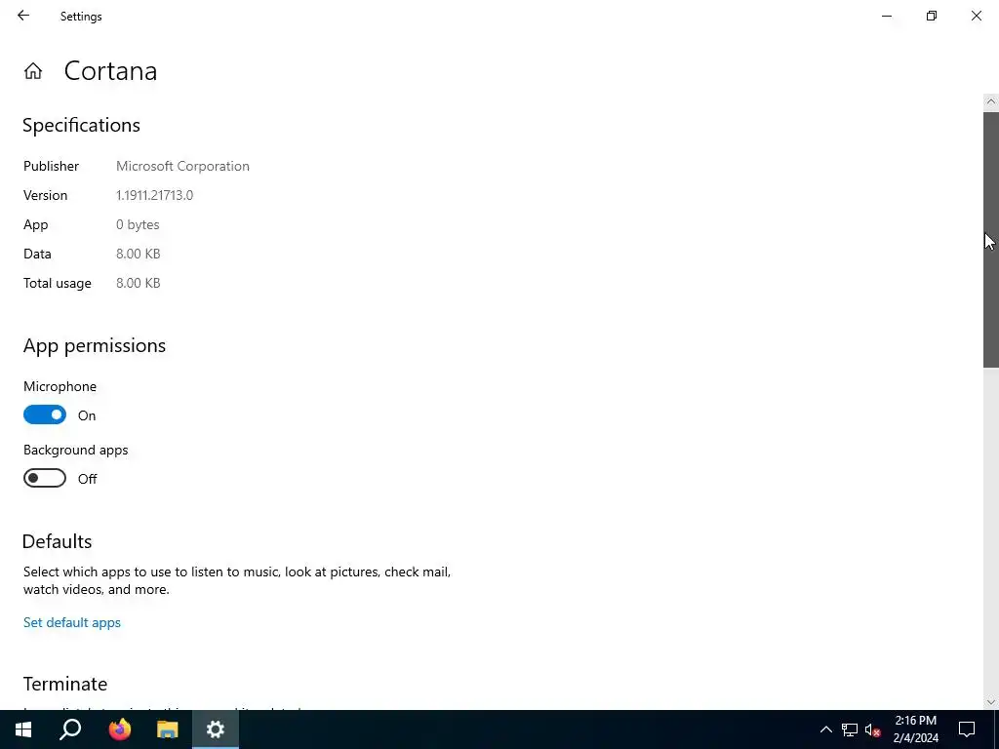Open File Explorer from the taskbar
Viewport: 999px width, 749px height.
pyautogui.click(x=168, y=729)
